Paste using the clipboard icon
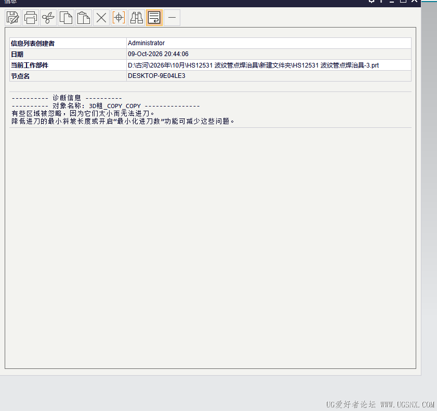The height and width of the screenshot is (411, 437). point(84,18)
